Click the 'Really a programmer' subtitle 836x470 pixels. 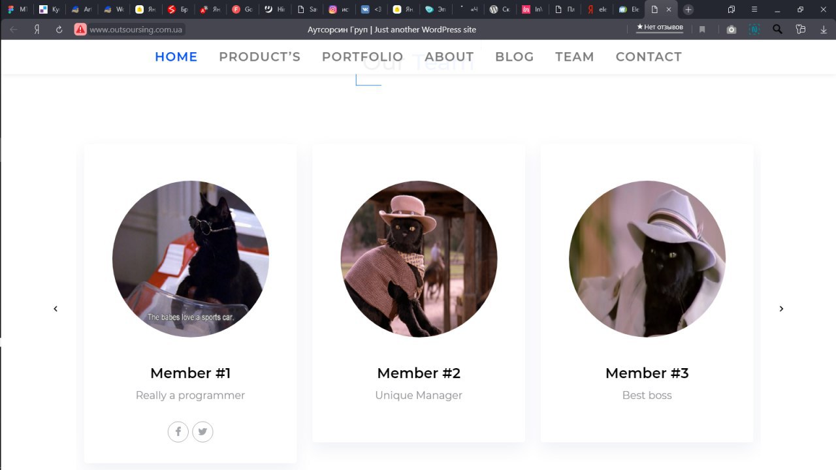coord(190,396)
